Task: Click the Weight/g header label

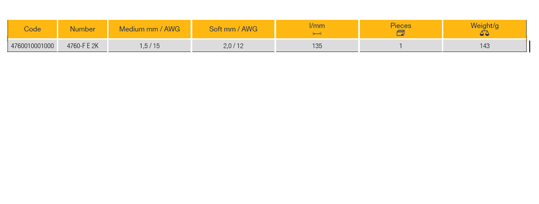Action: click(484, 26)
